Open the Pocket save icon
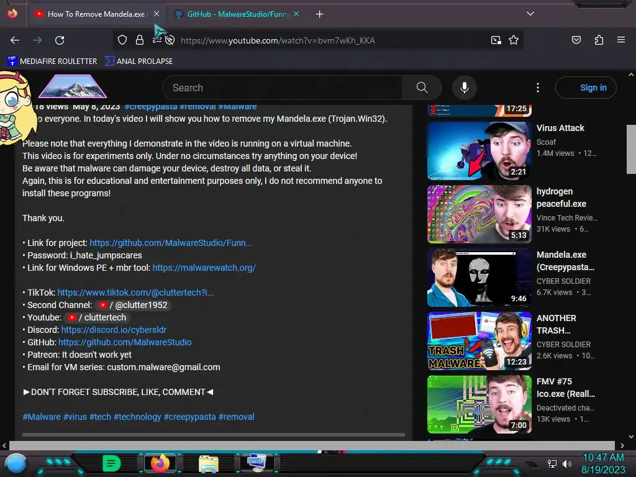Image resolution: width=636 pixels, height=477 pixels. pyautogui.click(x=576, y=40)
